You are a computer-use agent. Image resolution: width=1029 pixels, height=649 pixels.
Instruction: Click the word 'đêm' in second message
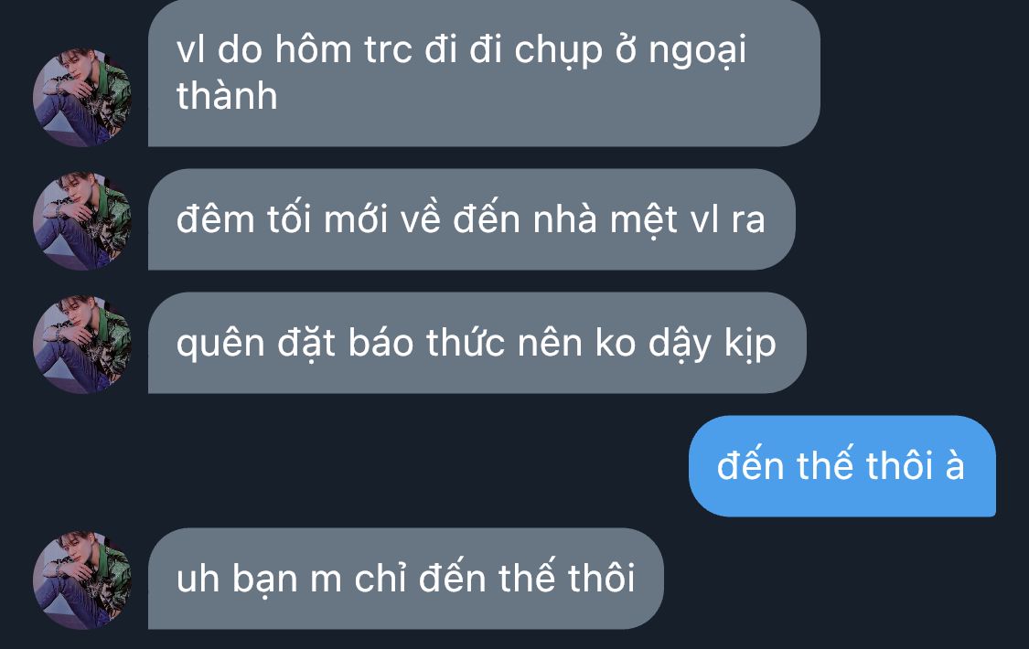click(215, 218)
